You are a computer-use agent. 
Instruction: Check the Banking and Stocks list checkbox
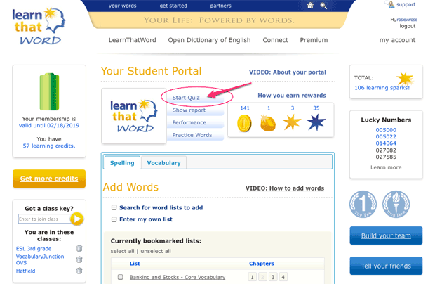point(121,277)
